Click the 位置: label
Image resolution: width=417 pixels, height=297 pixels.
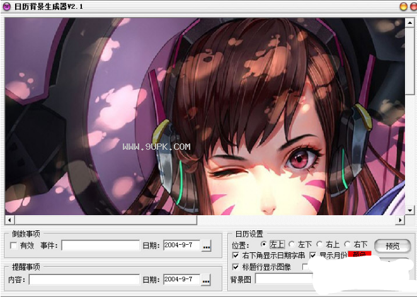(241, 245)
